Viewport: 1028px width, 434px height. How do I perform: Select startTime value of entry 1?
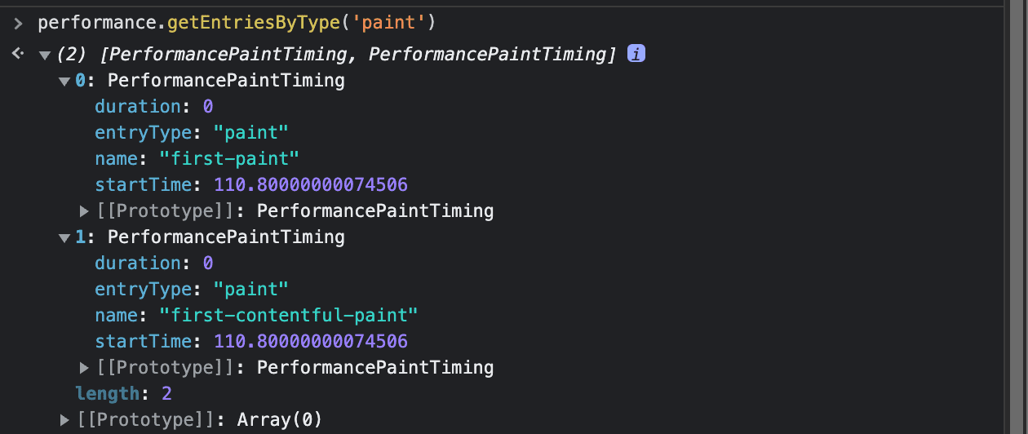(310, 341)
